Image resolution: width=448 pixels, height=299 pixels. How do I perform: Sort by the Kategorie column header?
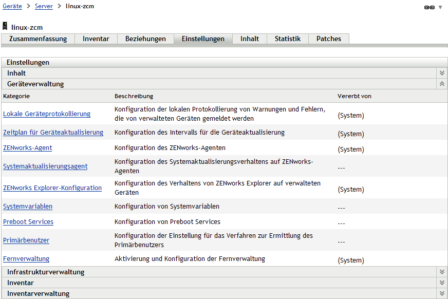click(x=16, y=96)
